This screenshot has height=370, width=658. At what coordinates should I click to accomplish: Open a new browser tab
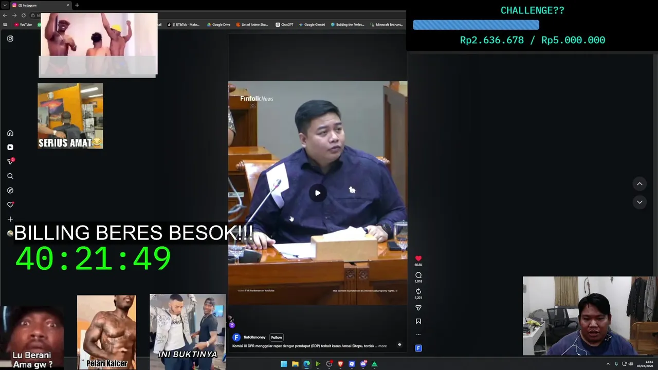77,5
